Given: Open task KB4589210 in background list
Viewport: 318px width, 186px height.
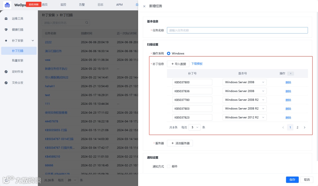Looking at the screenshot, I should click(x=52, y=157).
